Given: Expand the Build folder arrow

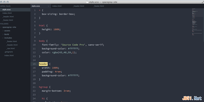Looking at the screenshot, I should click(3, 34).
